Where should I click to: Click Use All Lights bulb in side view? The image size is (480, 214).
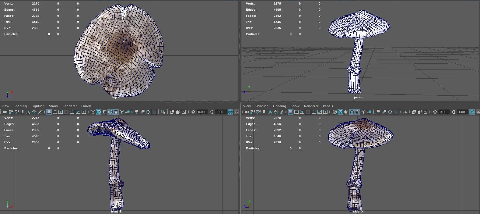click(363, 112)
